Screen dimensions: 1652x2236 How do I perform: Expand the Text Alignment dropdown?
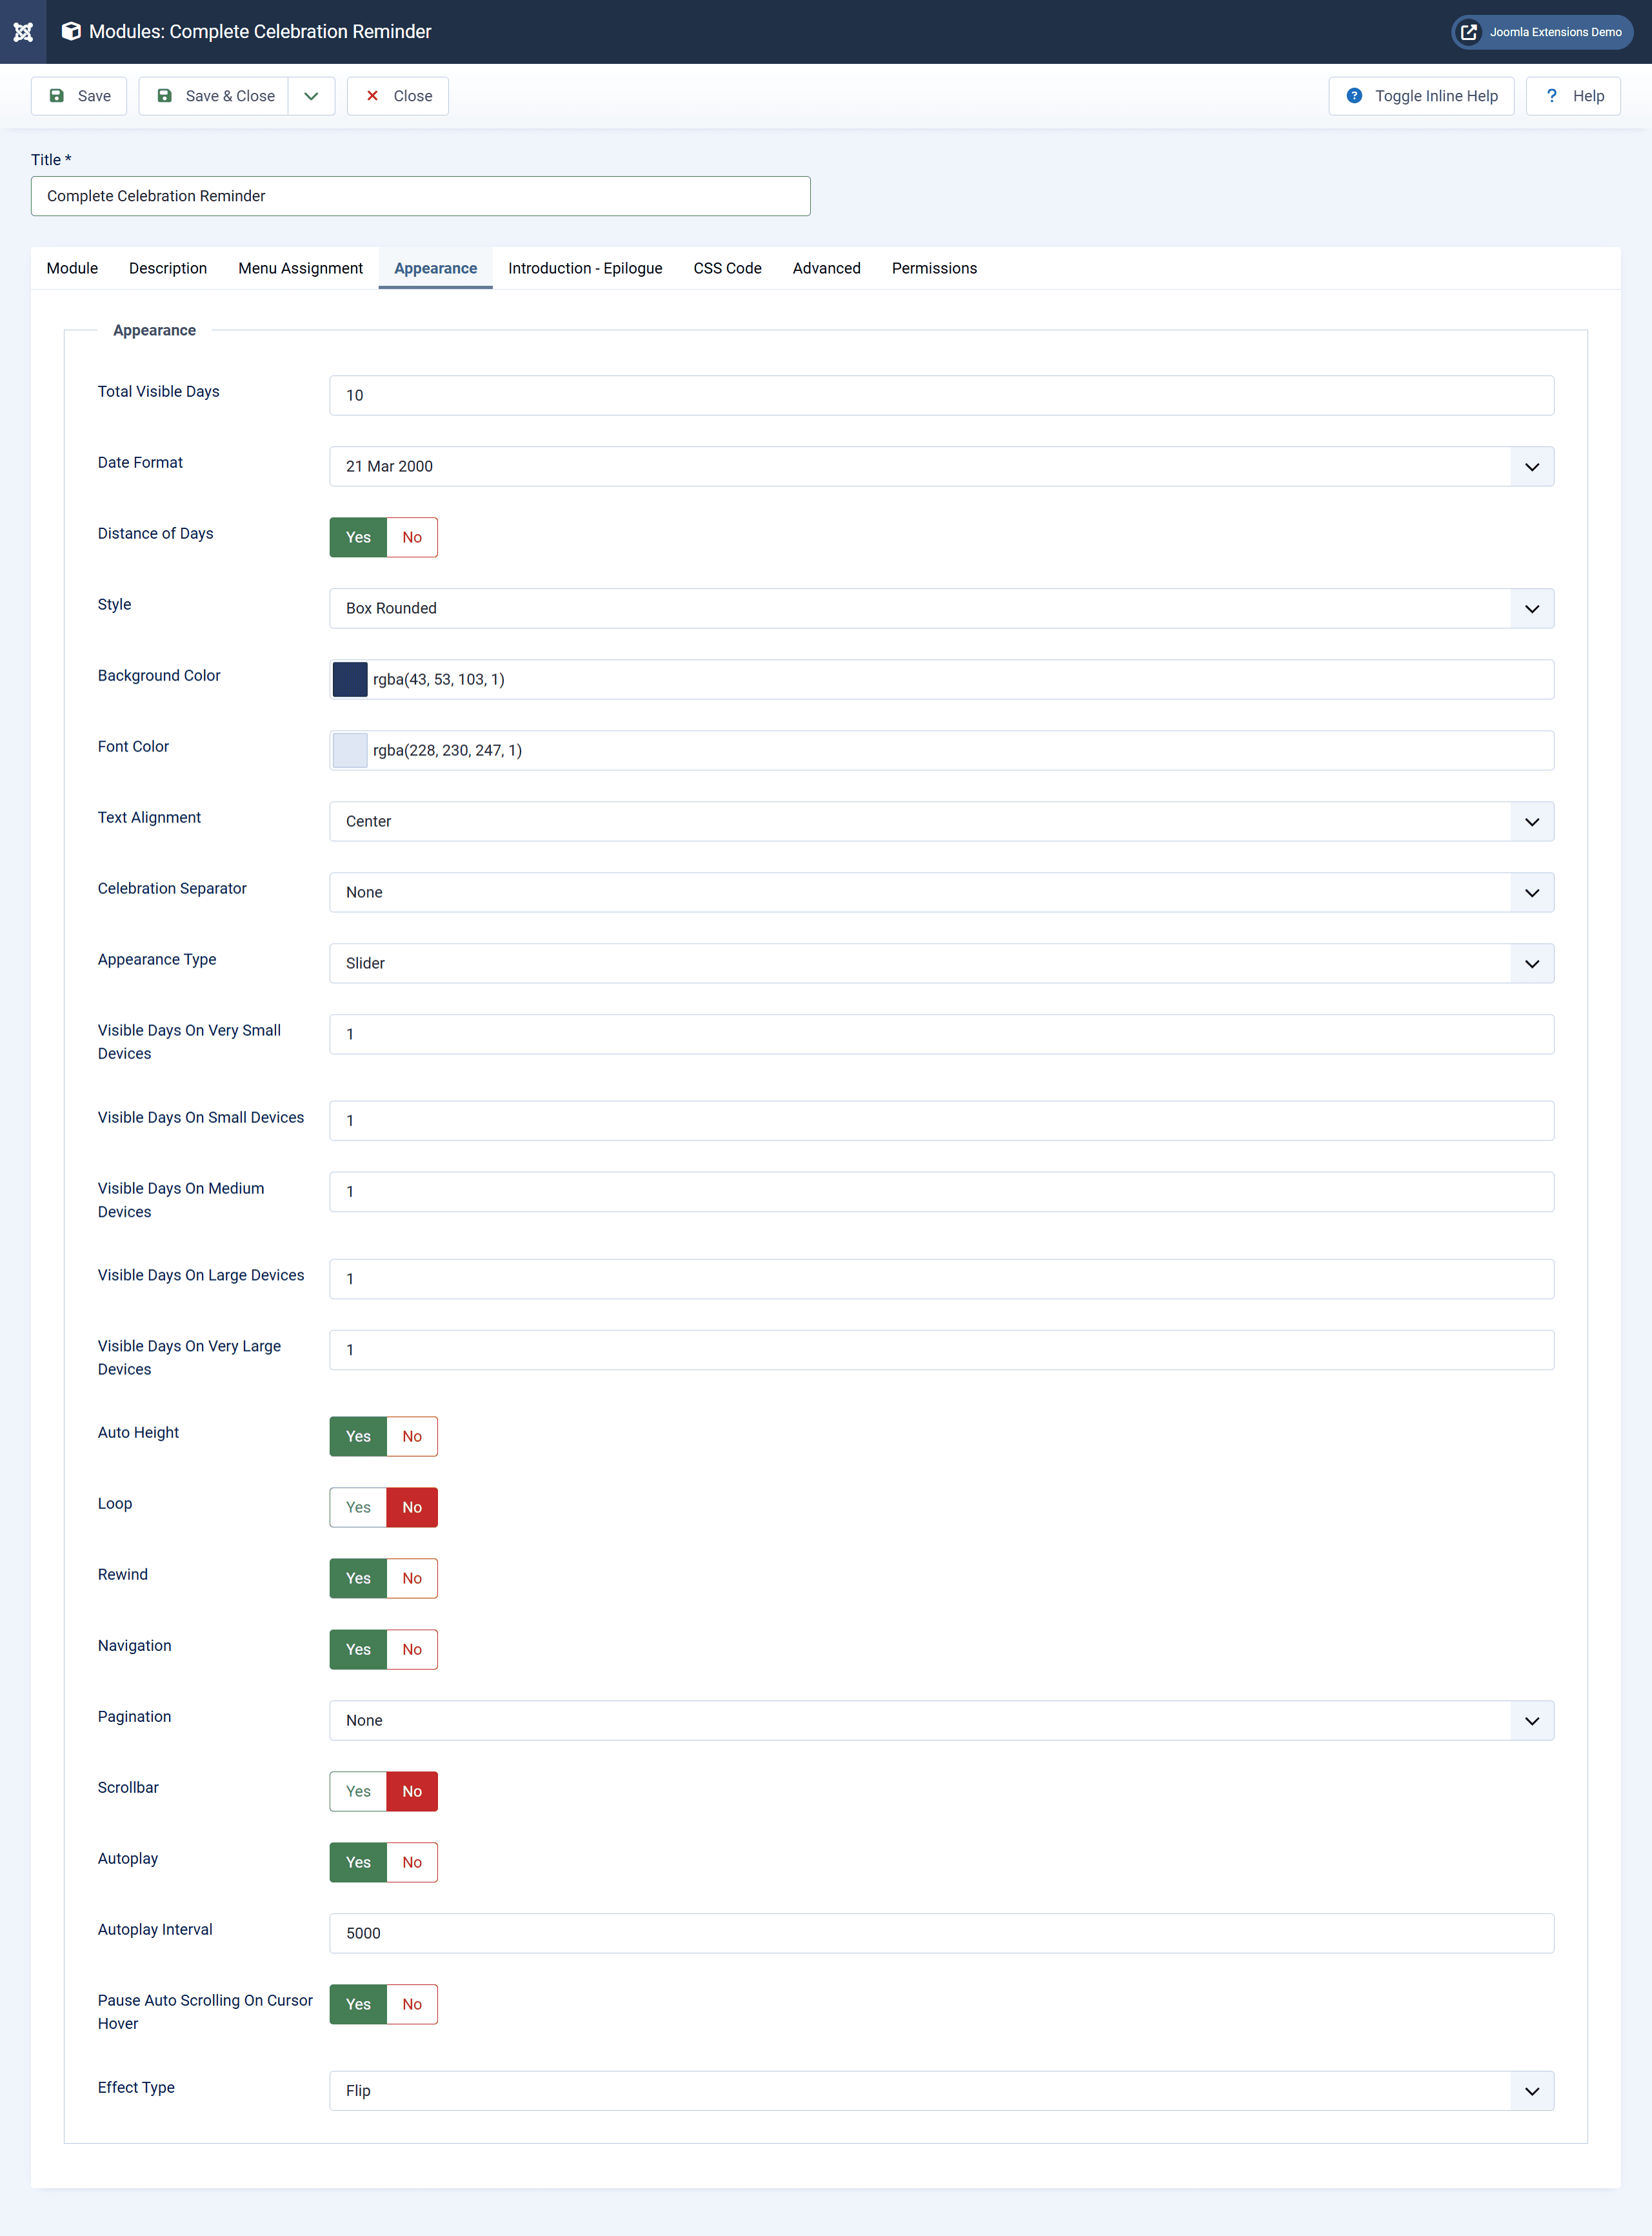(941, 821)
